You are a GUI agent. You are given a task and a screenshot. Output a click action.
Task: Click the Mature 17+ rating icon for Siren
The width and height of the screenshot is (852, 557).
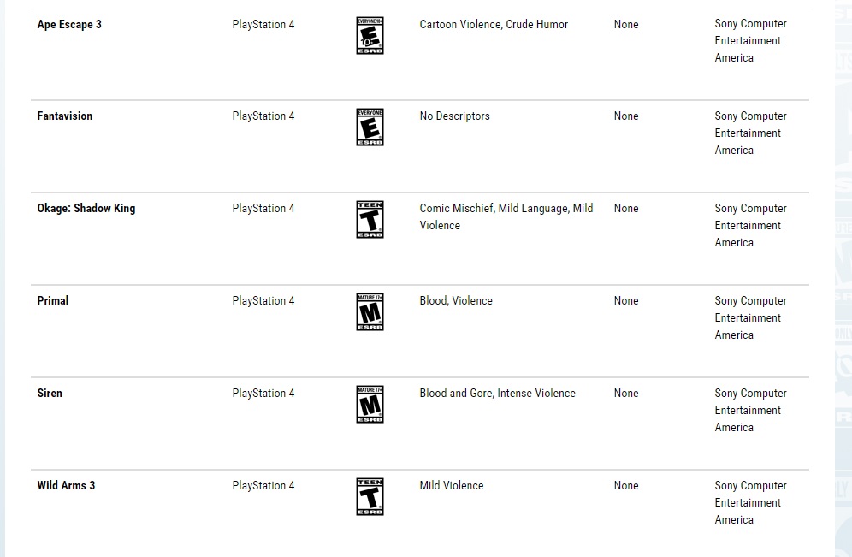370,405
